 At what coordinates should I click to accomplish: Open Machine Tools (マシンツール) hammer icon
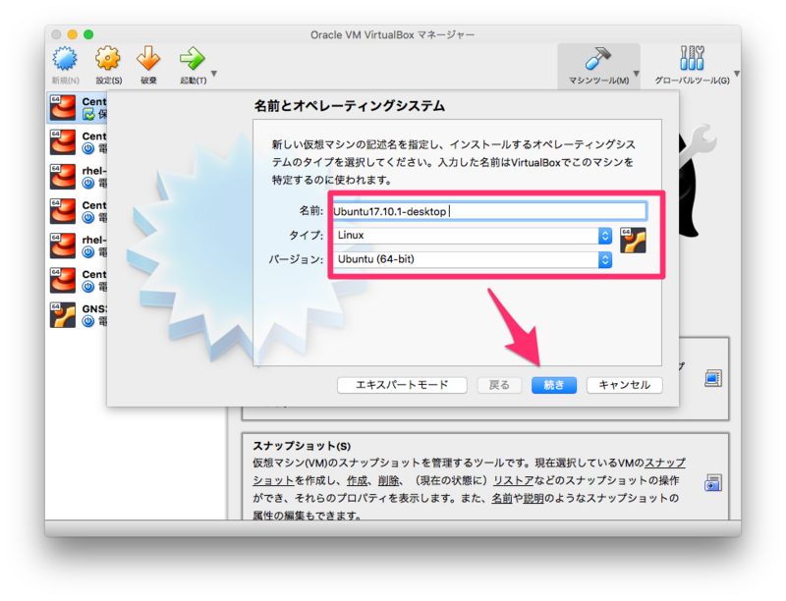click(597, 58)
